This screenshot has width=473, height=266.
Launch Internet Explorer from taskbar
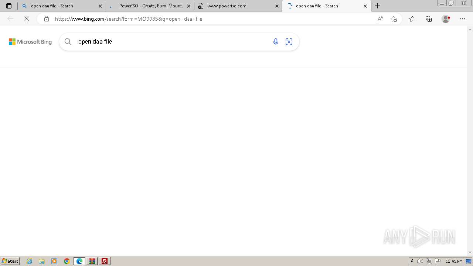tap(30, 261)
